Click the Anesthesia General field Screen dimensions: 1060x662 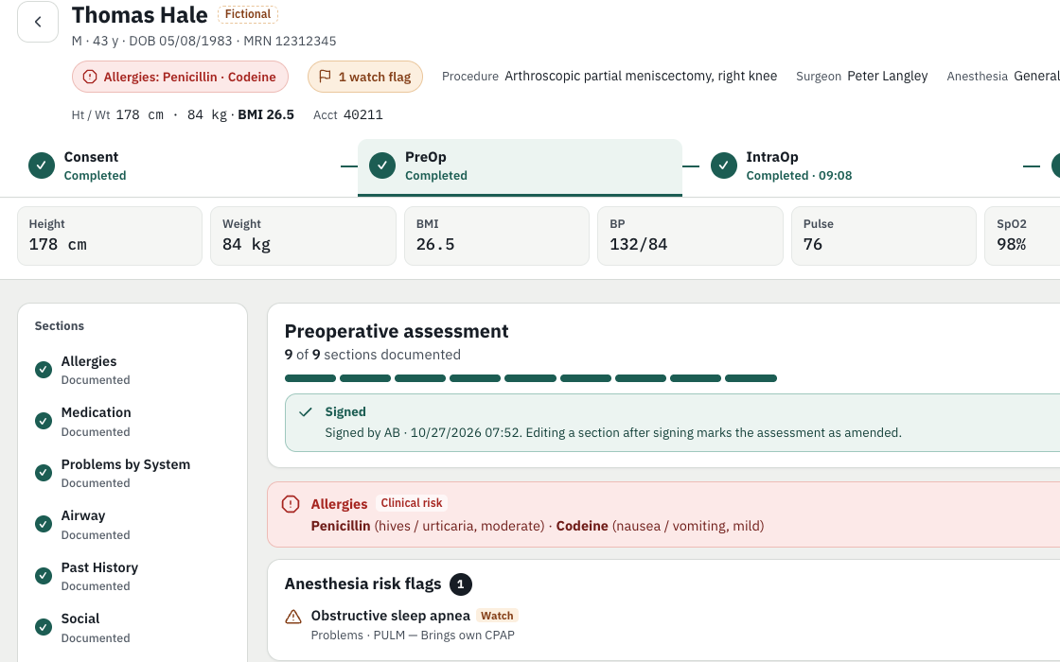(1003, 76)
